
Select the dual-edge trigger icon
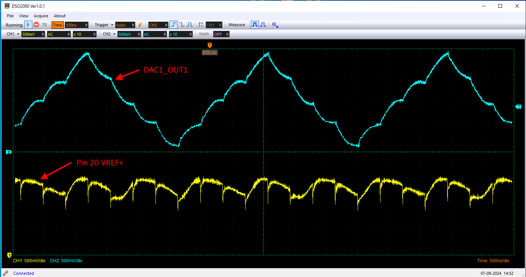[x=189, y=25]
